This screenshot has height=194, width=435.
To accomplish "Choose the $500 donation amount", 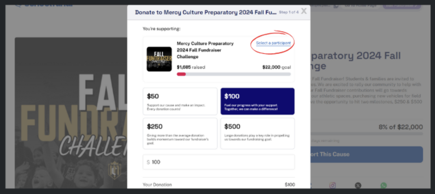I will 257,134.
